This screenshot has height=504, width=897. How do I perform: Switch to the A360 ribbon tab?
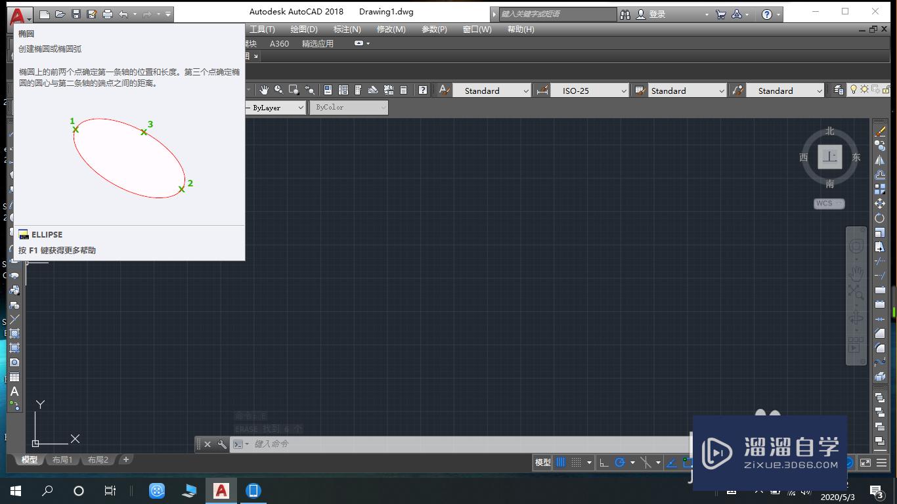click(x=279, y=43)
